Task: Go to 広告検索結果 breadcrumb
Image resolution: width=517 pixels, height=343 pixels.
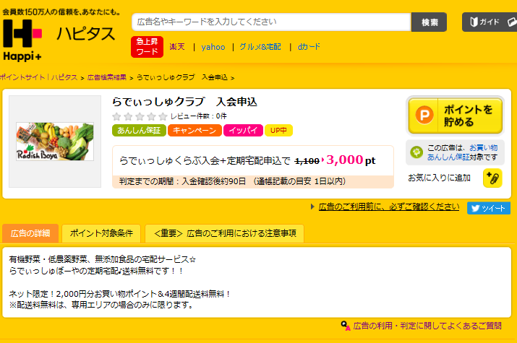Action: click(107, 77)
